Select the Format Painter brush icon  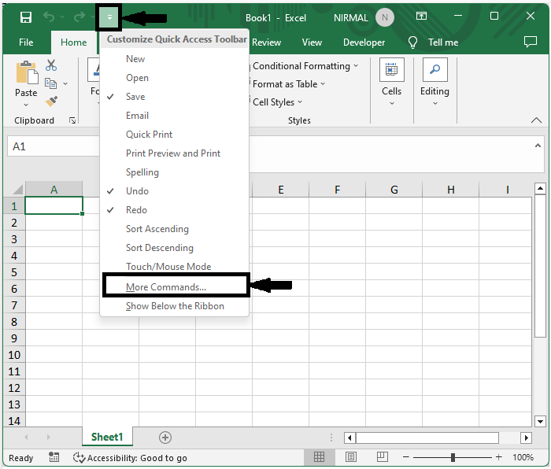(x=51, y=102)
